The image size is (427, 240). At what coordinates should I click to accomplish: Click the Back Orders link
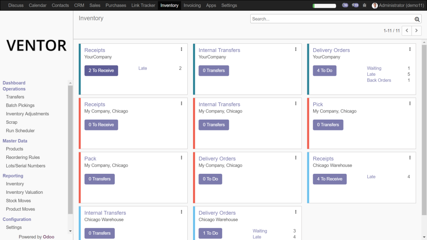[379, 80]
